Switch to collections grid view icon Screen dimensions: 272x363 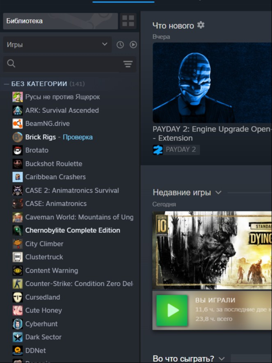[128, 21]
